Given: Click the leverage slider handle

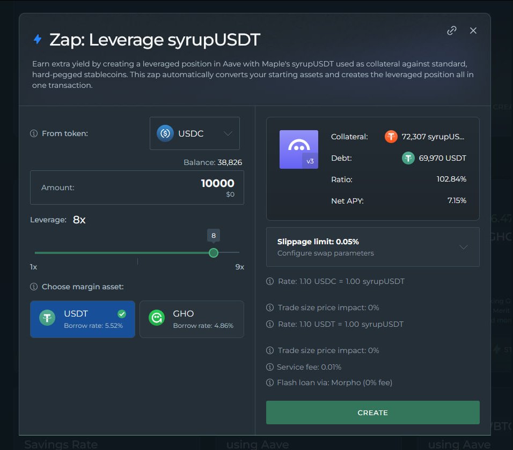Looking at the screenshot, I should pos(214,252).
